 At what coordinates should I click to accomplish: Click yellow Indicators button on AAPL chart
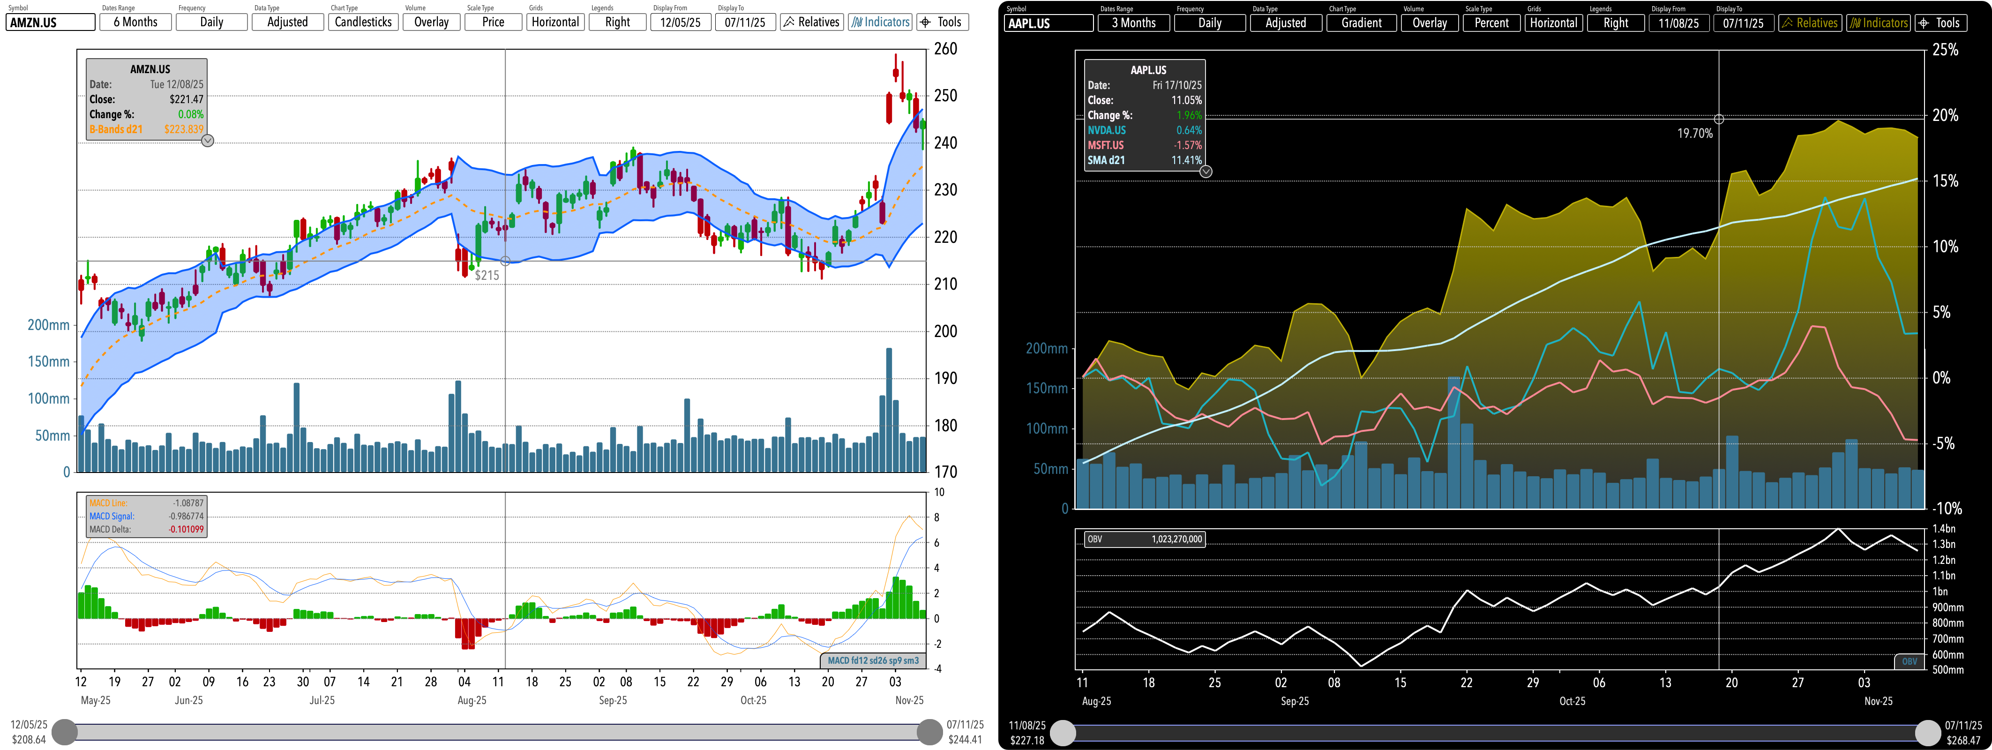tap(1878, 23)
